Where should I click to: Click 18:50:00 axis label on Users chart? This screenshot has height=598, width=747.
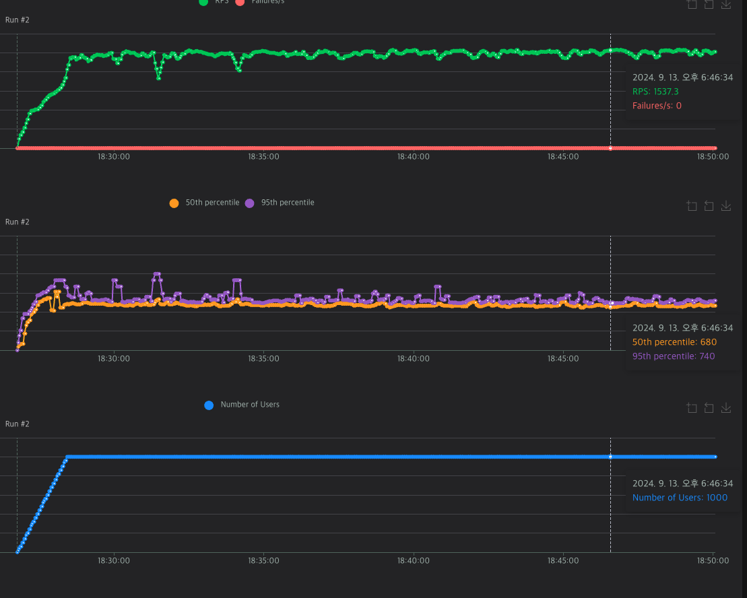713,560
